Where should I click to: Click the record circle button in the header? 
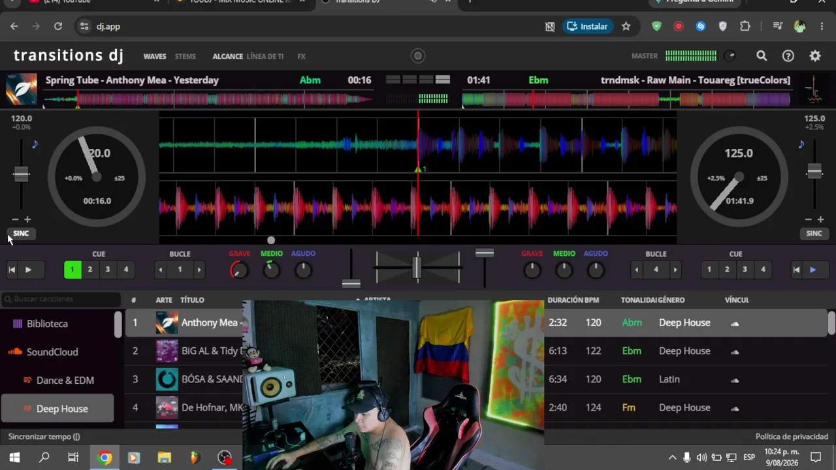click(418, 56)
